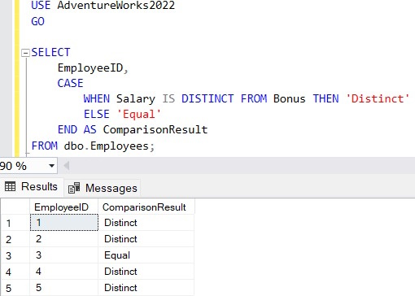Click the Distinct result cell in row 1
Viewport: 415px width, 296px height.
[146, 223]
